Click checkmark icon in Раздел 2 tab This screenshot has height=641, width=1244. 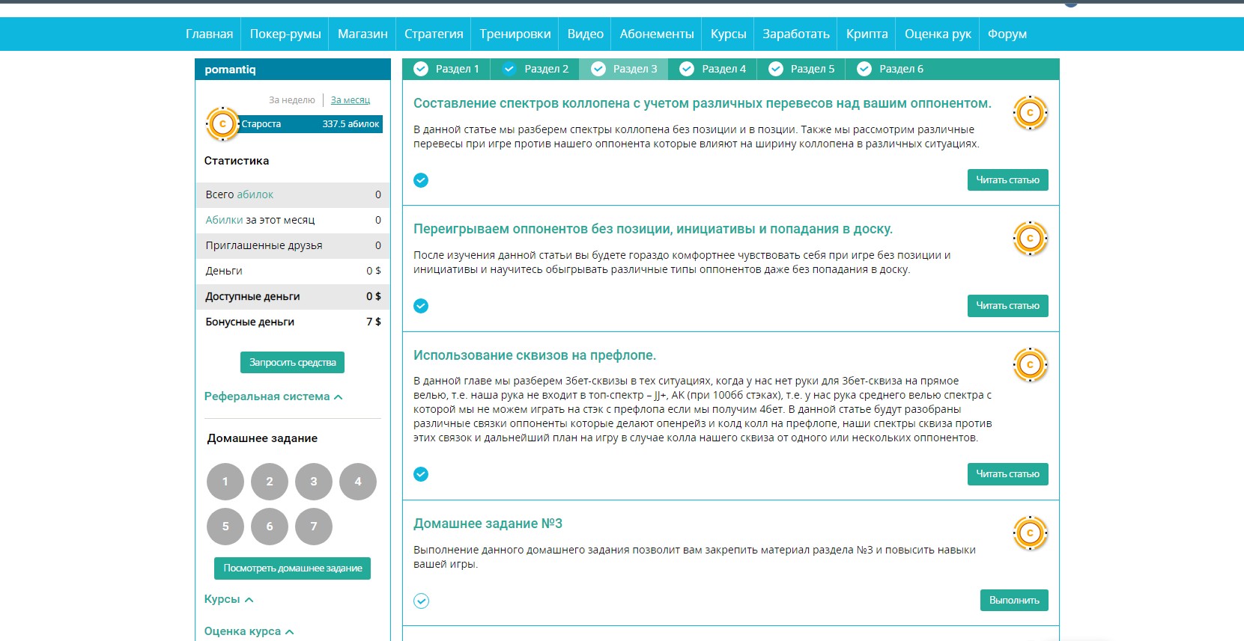click(509, 69)
